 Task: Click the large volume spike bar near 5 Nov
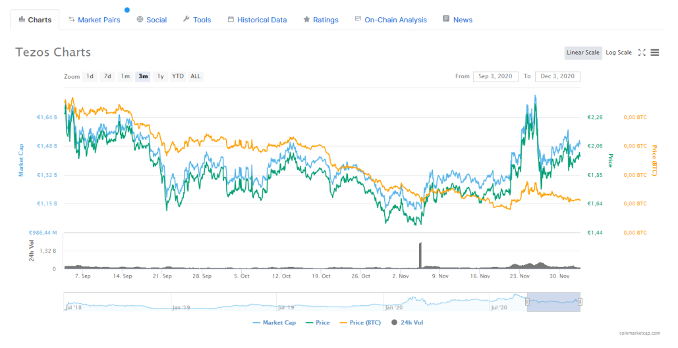(420, 255)
